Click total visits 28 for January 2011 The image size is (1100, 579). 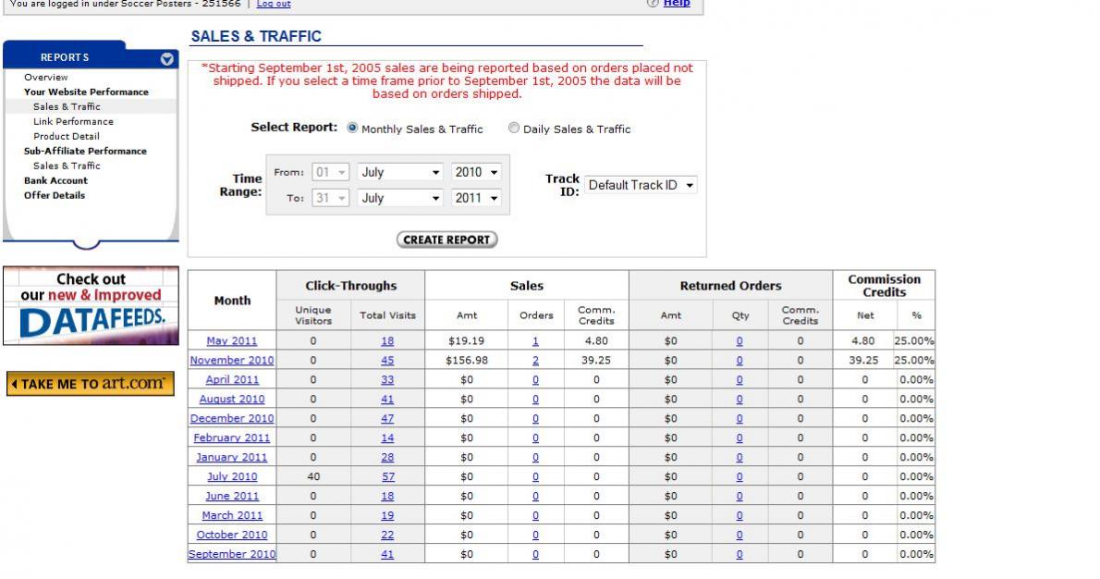(387, 457)
